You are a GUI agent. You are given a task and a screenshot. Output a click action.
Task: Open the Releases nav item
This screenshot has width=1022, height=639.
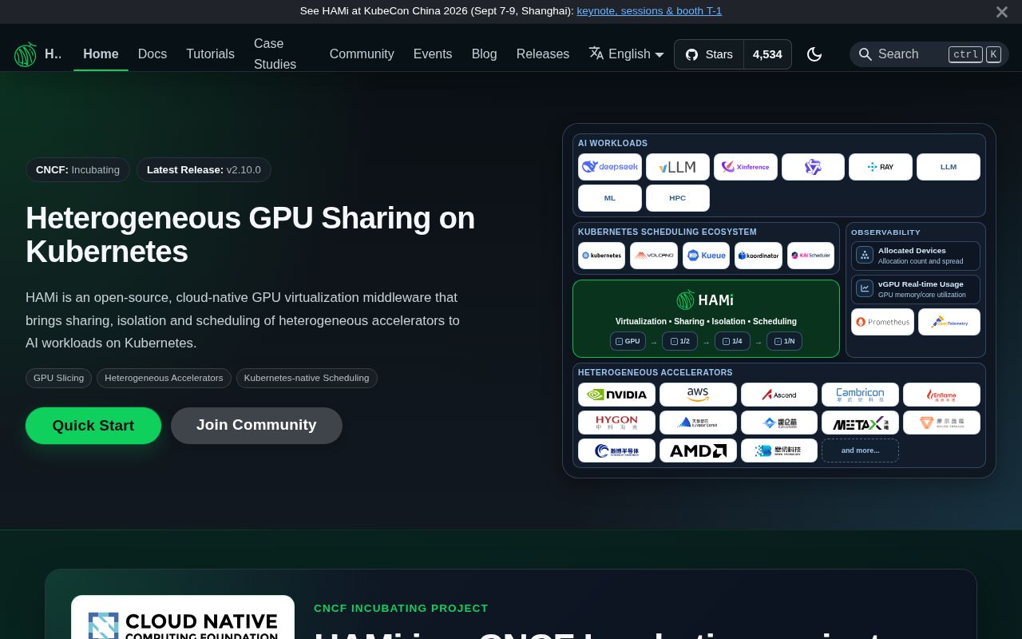click(x=543, y=54)
